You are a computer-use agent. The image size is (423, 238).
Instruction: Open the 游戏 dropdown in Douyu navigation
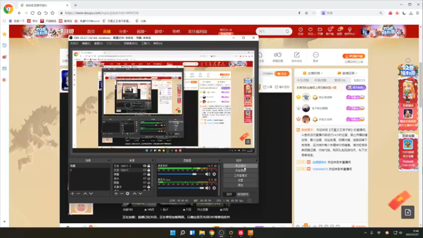pos(159,31)
